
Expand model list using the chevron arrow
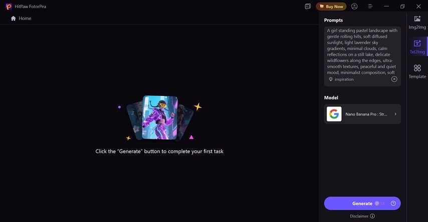tap(395, 114)
